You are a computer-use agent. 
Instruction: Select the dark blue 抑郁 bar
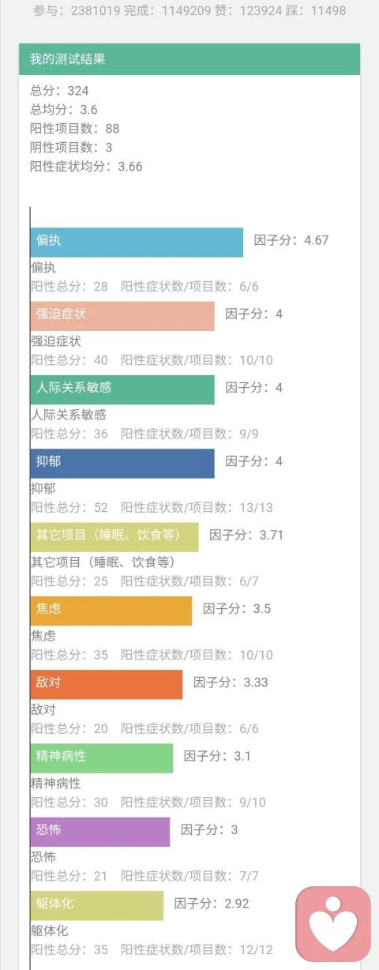(x=122, y=464)
